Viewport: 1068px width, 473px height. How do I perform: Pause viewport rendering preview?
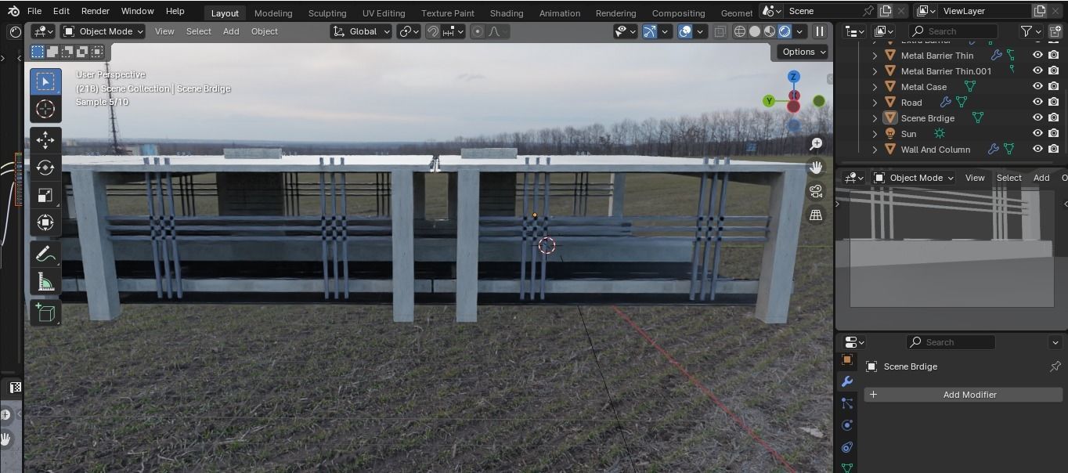819,31
